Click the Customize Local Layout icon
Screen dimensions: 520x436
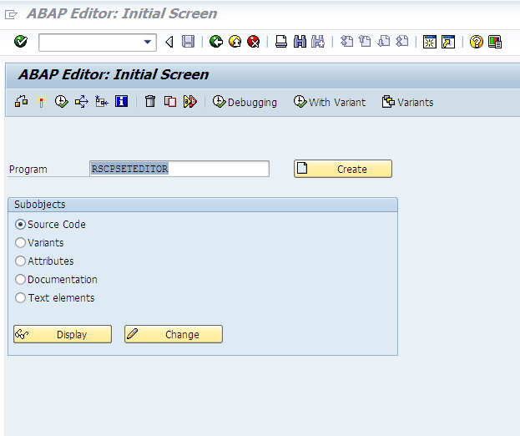(495, 42)
